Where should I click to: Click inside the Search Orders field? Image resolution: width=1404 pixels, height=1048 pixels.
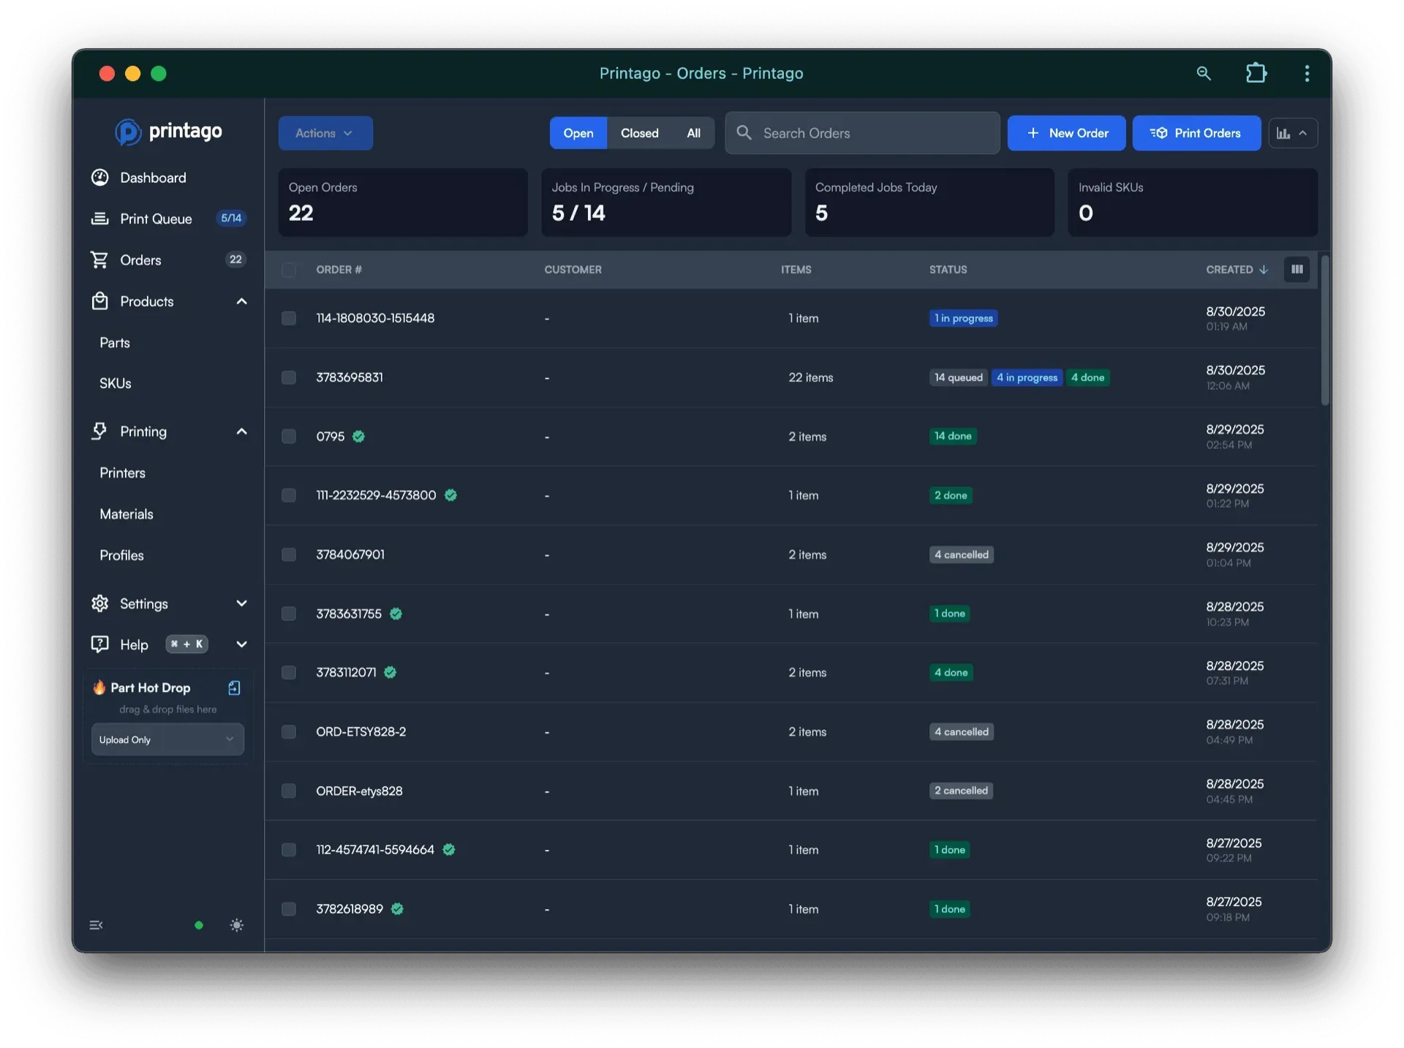tap(863, 132)
